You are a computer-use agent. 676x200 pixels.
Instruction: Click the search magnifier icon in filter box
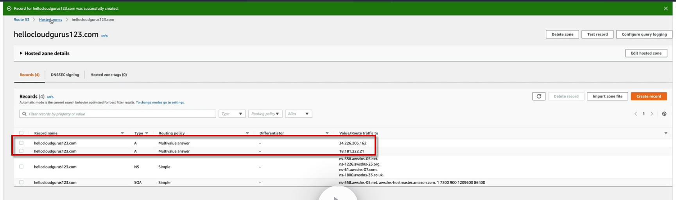25,114
